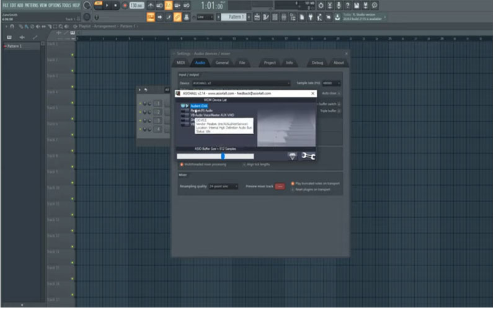
Task: Click channel button 3 in the channel rack
Action: [x=158, y=121]
